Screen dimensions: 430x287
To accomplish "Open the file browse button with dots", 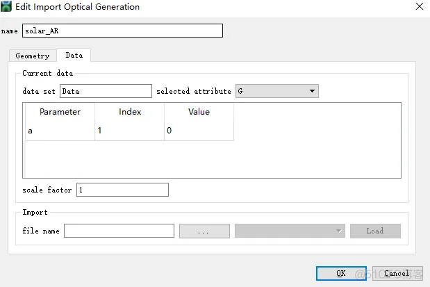I will (x=204, y=231).
